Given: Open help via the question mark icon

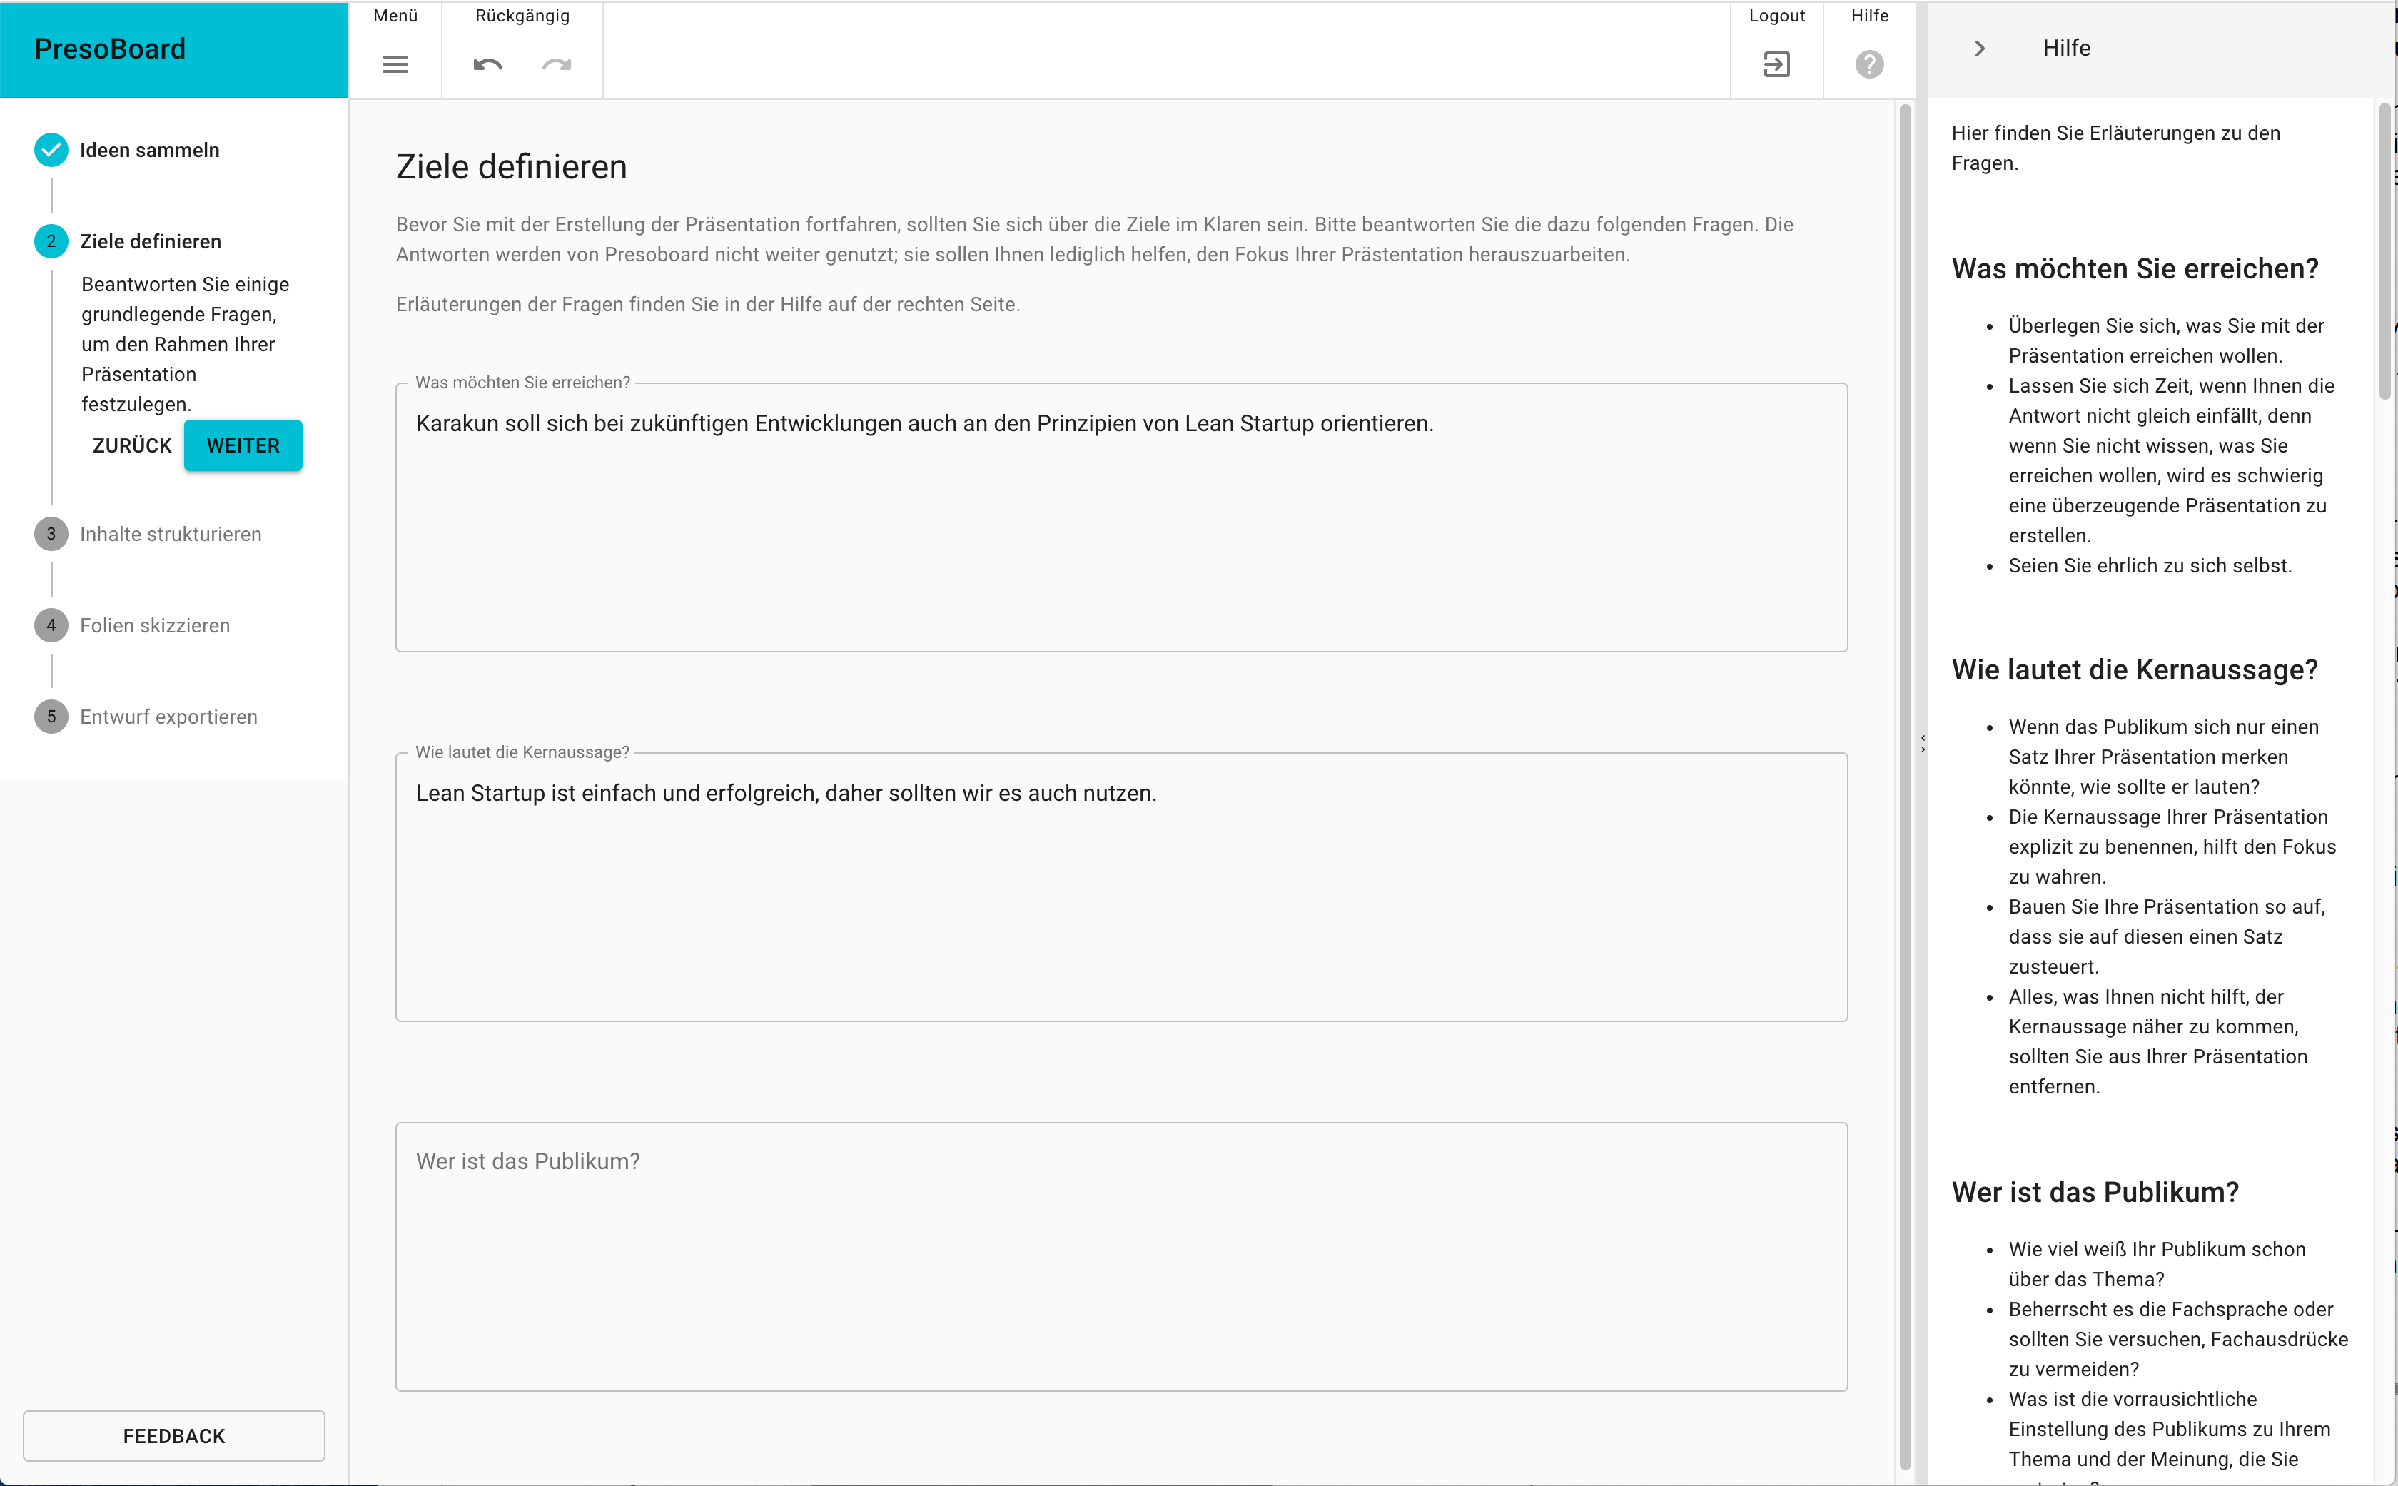Looking at the screenshot, I should click(x=1868, y=64).
